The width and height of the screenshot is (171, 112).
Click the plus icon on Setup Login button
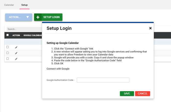tap(38, 17)
